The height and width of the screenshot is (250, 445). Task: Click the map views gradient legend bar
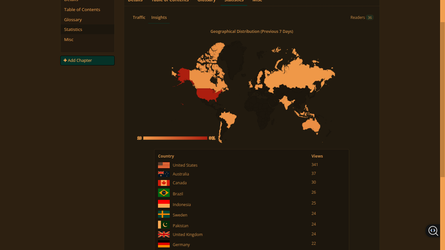coord(175,138)
